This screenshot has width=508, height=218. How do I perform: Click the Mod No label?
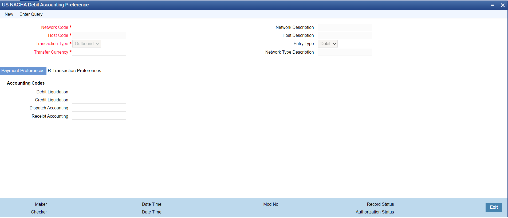(x=271, y=204)
